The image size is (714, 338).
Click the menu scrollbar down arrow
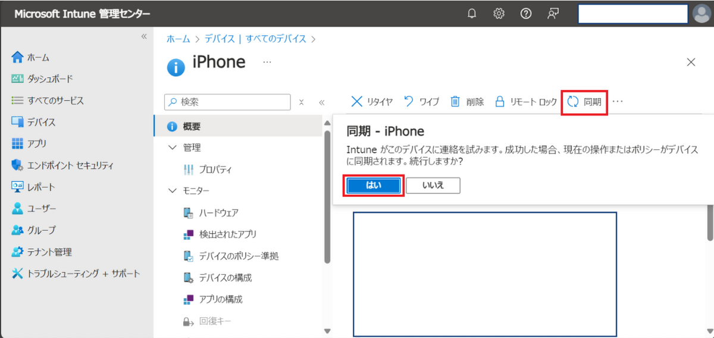coord(327,330)
